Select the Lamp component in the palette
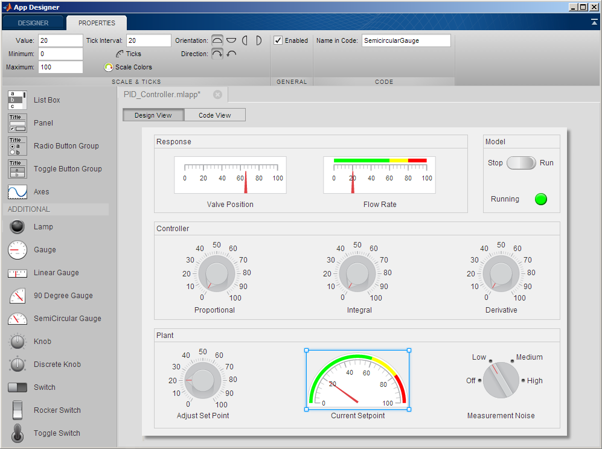The image size is (602, 449). click(18, 227)
